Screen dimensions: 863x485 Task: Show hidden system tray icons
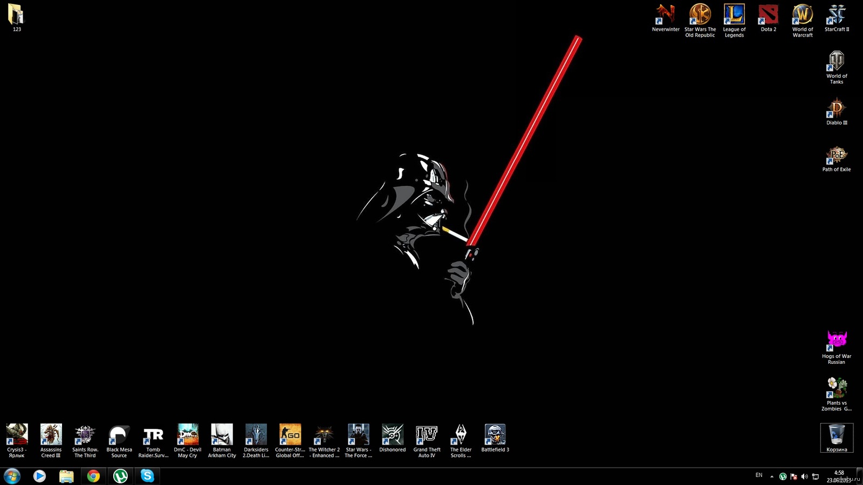click(772, 476)
